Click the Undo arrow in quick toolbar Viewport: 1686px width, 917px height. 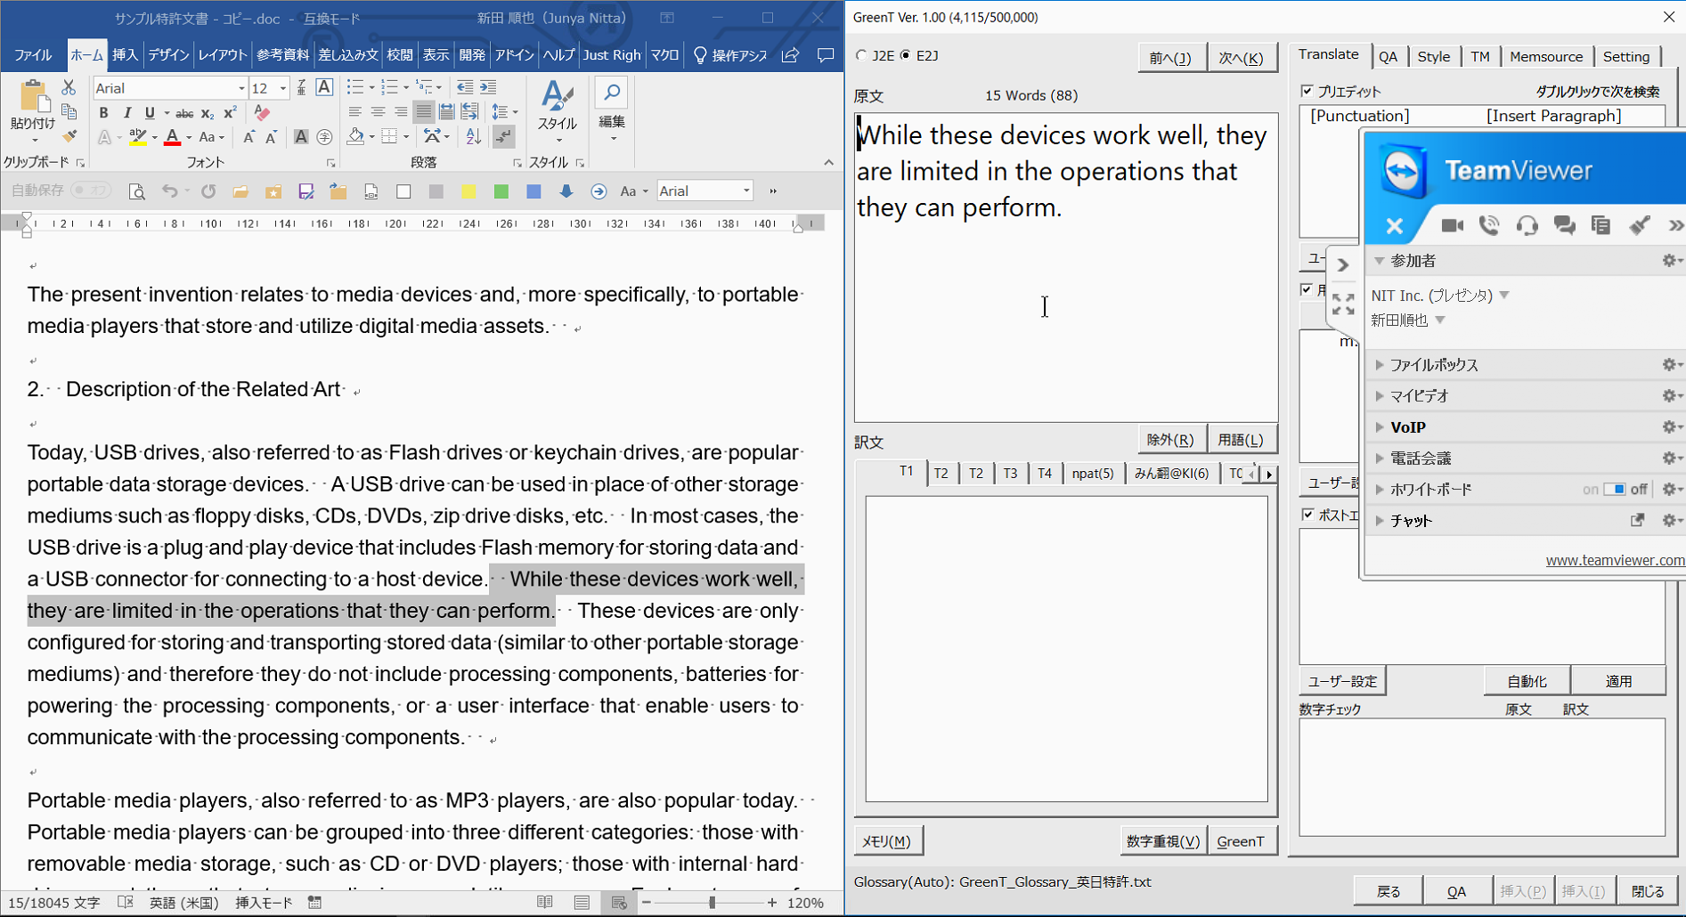coord(169,191)
